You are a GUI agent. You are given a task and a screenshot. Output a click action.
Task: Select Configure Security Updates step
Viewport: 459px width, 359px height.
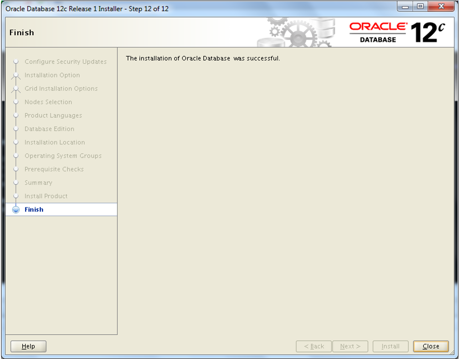(66, 61)
